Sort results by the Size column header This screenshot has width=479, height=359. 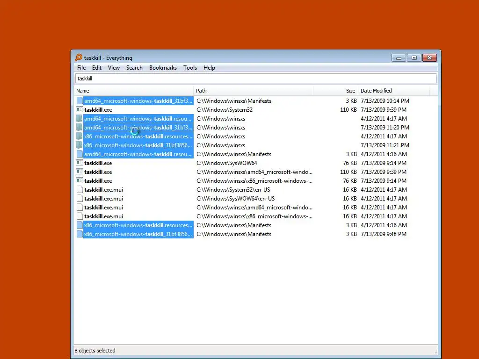(335, 91)
